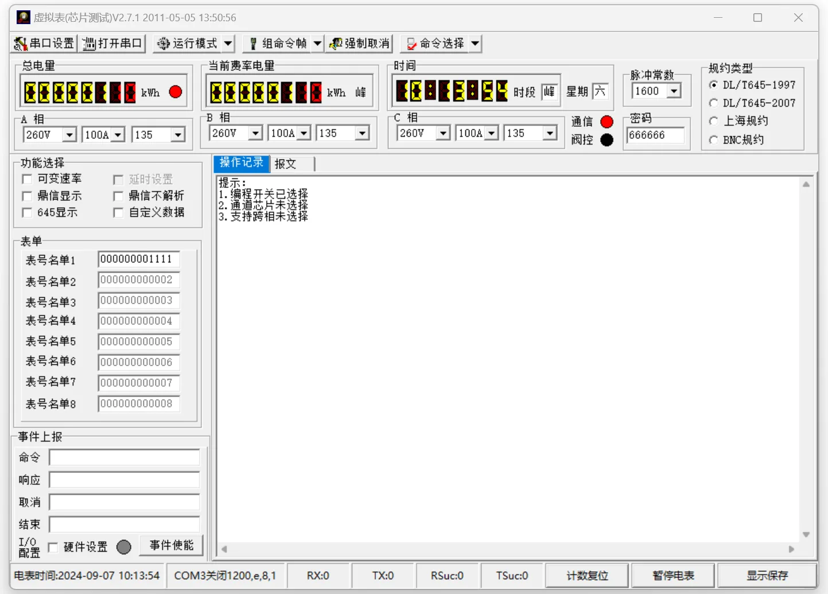
Task: Click the 时段 field showing 峰
Action: (x=550, y=92)
